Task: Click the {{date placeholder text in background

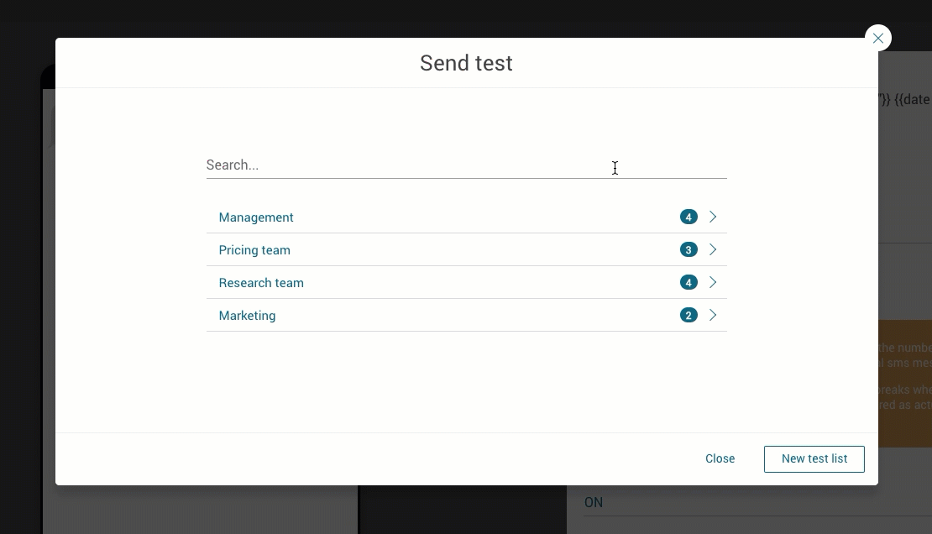Action: click(x=912, y=99)
